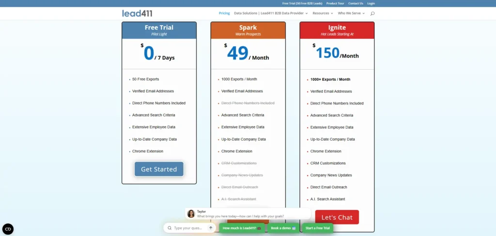Click the $0 / 7 Days price
Viewport: 496px width, 236px height.
pos(158,53)
